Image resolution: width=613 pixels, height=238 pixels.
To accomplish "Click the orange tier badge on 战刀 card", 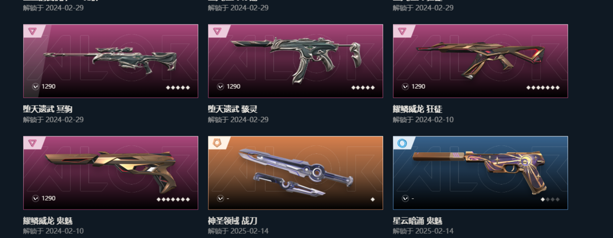I will (x=217, y=143).
